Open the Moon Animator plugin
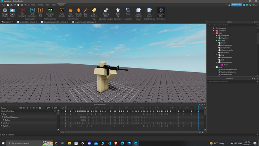 tap(62, 12)
